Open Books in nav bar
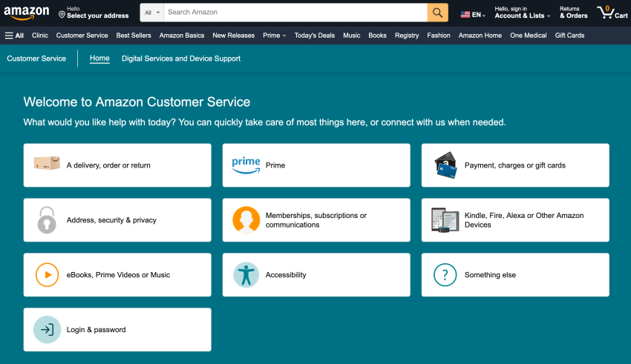This screenshot has height=364, width=631. click(377, 36)
